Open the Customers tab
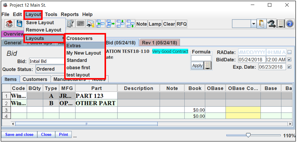The width and height of the screenshot is (297, 143). click(35, 79)
